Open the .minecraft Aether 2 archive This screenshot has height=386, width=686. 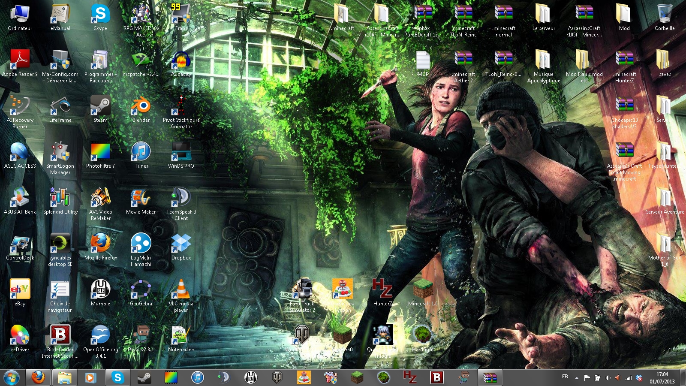[x=463, y=66]
